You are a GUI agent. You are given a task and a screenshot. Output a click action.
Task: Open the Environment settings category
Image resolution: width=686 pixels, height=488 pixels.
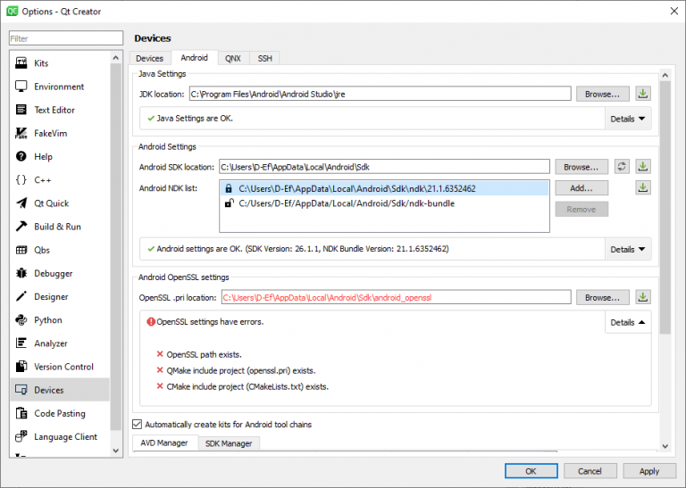click(x=60, y=87)
